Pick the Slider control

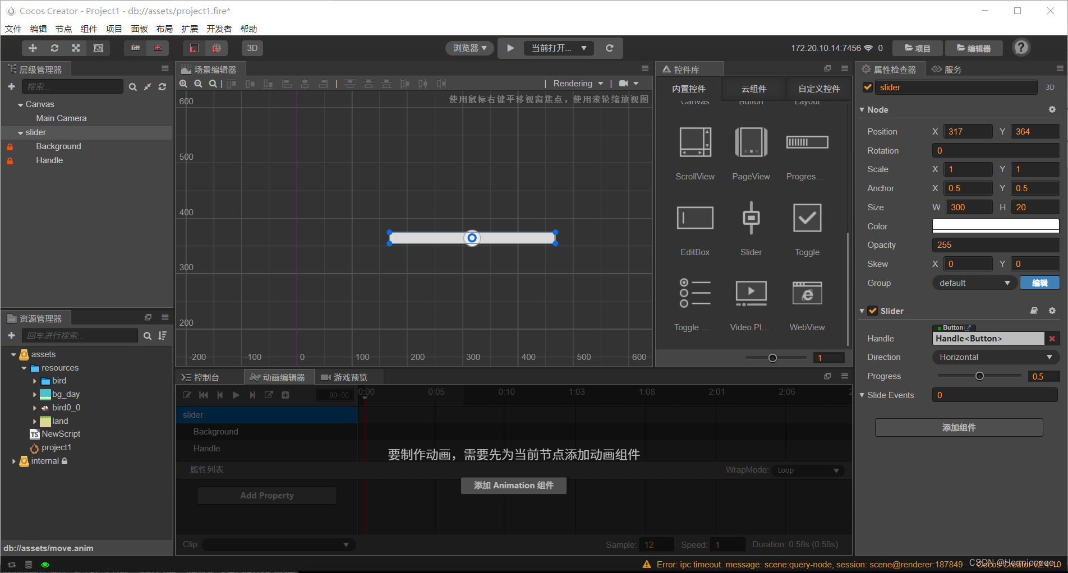point(751,229)
